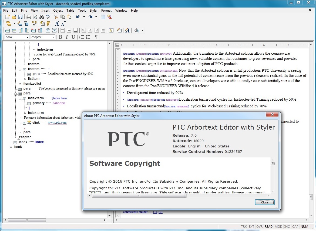Align text center with the toolbar icon
Viewport: 316px width, 231px height.
(x=90, y=31)
